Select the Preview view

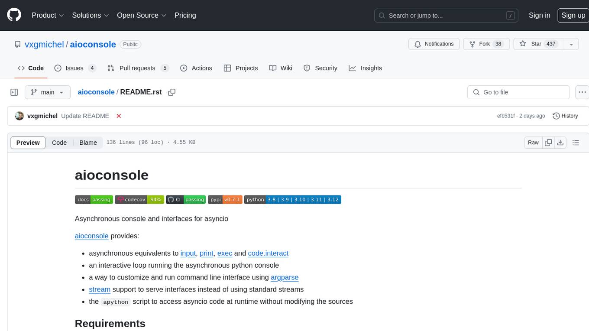point(28,143)
